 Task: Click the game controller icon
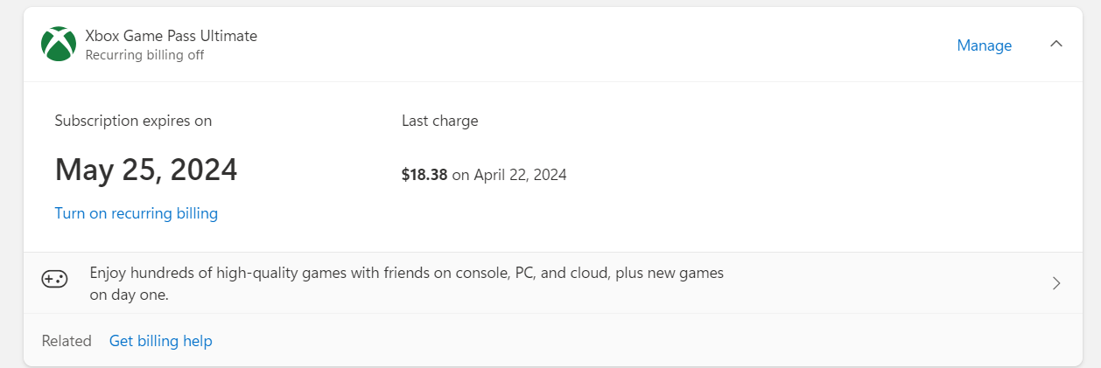[x=54, y=280]
